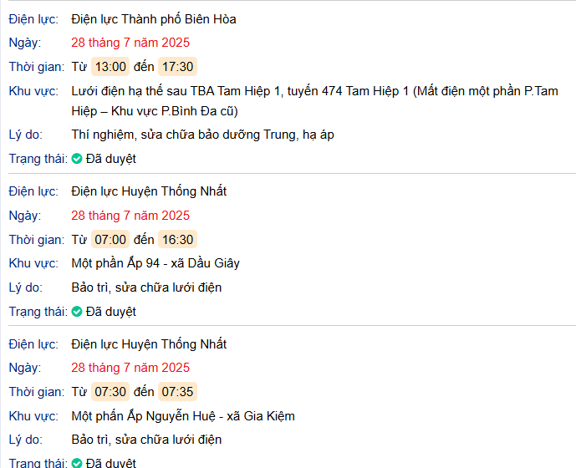576x468 pixels.
Task: Click "Một phần Ấp Nguyễn Huệ - xã Gia Kiệm"
Action: tap(183, 416)
